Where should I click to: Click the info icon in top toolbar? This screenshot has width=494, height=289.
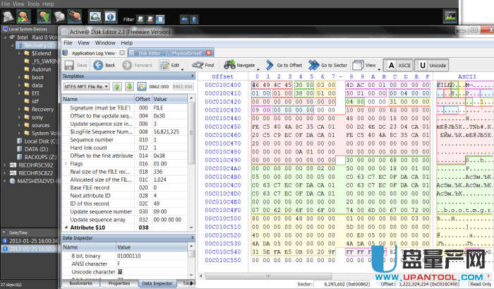click(110, 16)
